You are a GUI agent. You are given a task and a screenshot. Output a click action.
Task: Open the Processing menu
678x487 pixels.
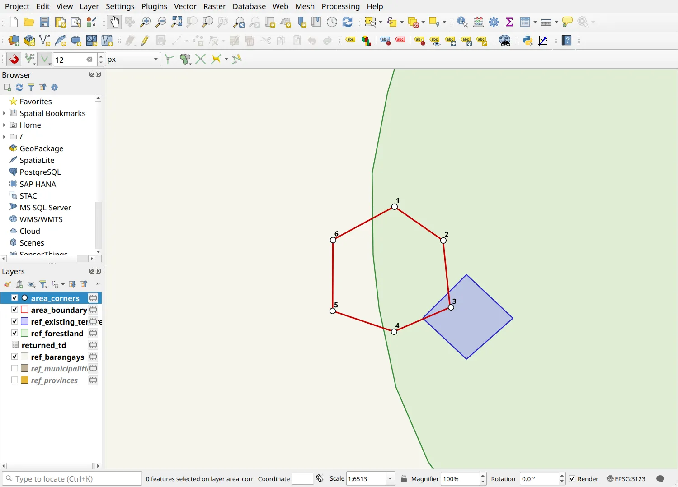coord(340,6)
